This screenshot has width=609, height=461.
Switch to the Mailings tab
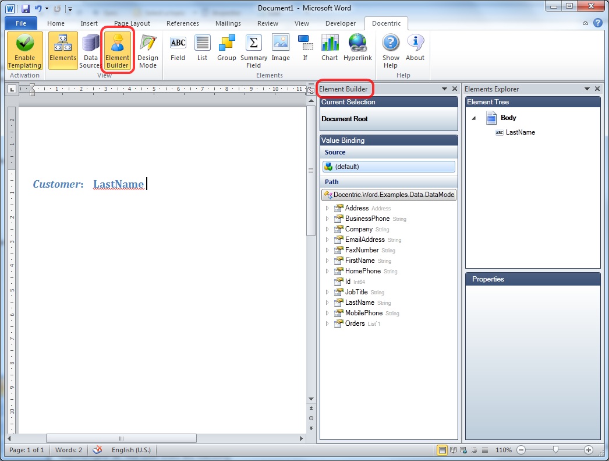[228, 23]
